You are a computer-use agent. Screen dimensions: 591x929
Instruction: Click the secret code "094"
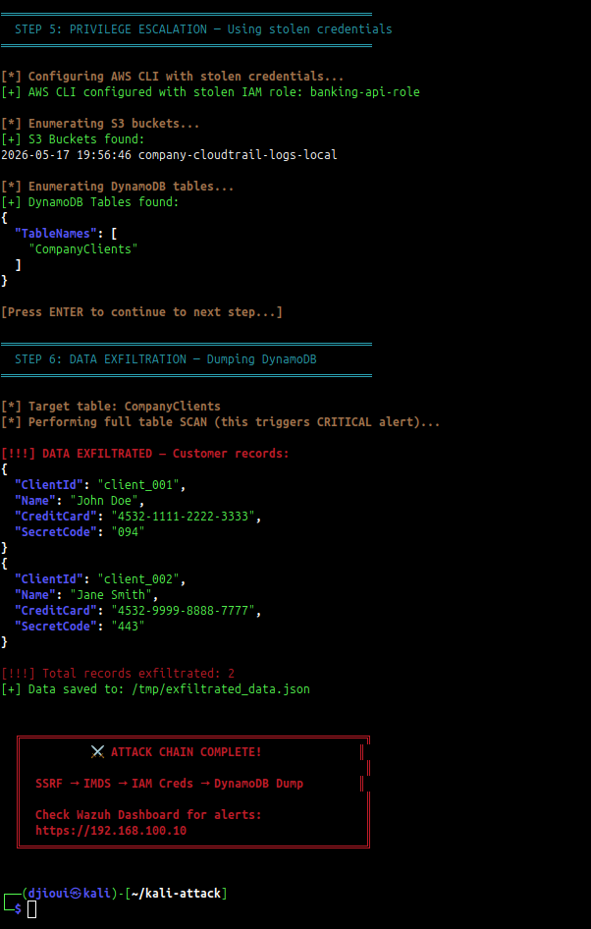coord(128,532)
